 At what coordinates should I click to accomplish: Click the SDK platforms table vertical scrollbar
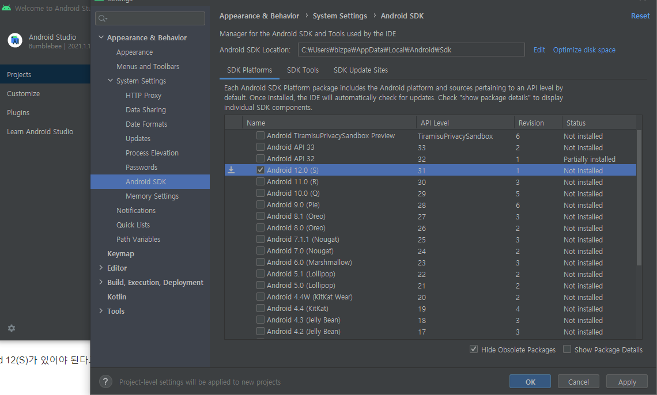click(639, 197)
